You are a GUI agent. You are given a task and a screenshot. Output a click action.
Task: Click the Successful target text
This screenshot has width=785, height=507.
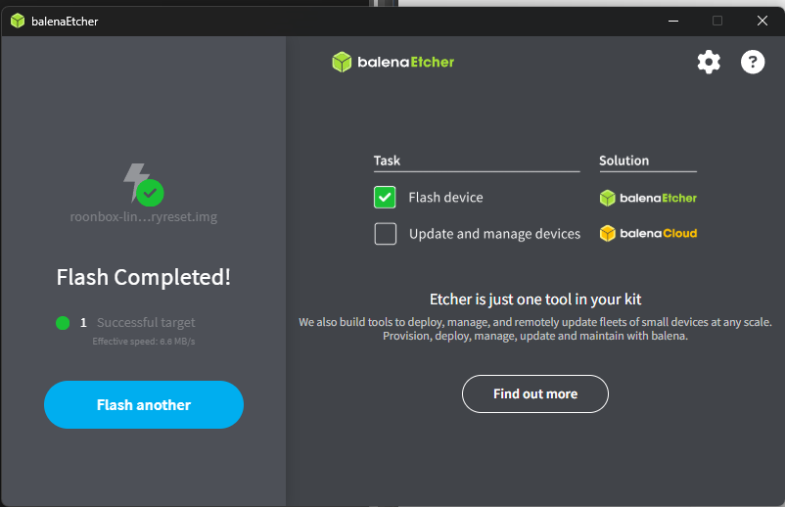click(x=146, y=323)
